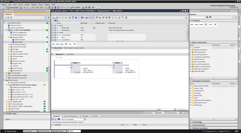Click the zoom slider beside the 100% box
The image size is (241, 133).
pos(182,110)
